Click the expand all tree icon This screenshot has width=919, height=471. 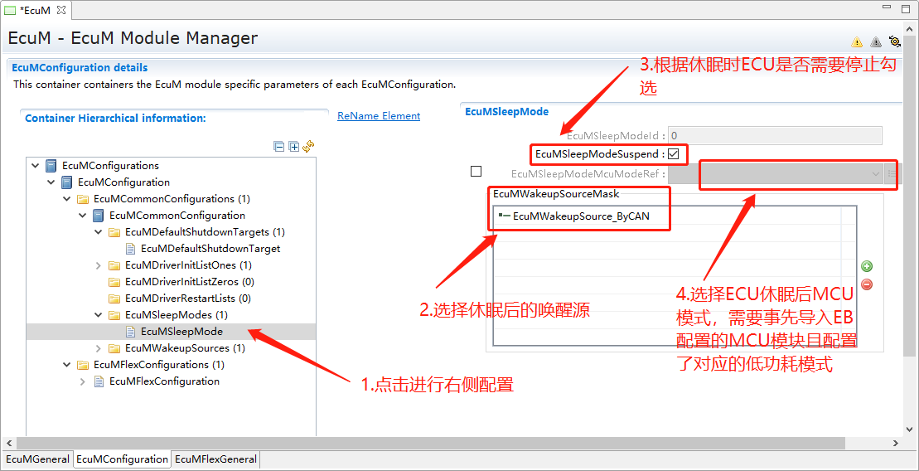(293, 147)
